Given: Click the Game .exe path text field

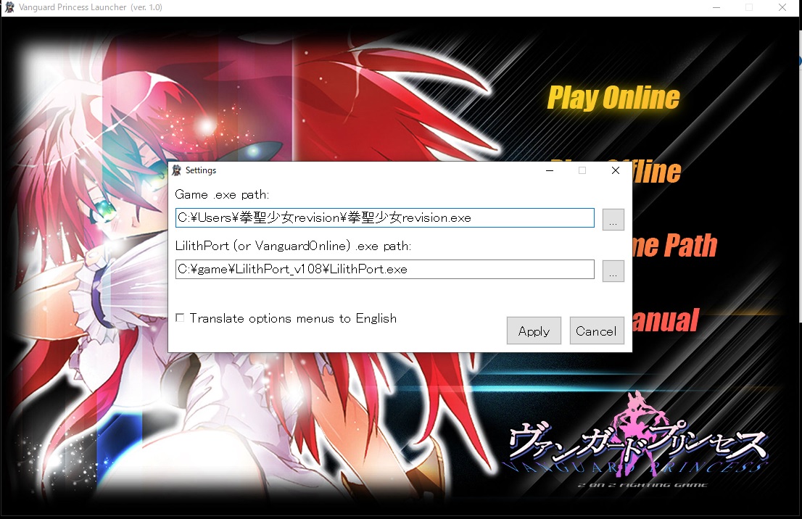Looking at the screenshot, I should click(x=384, y=218).
